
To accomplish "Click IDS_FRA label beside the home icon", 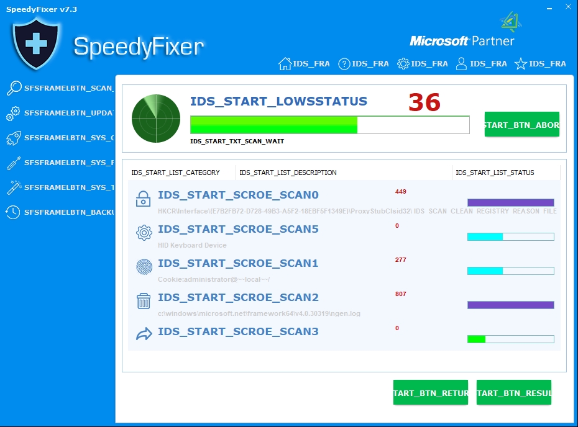I will 311,64.
